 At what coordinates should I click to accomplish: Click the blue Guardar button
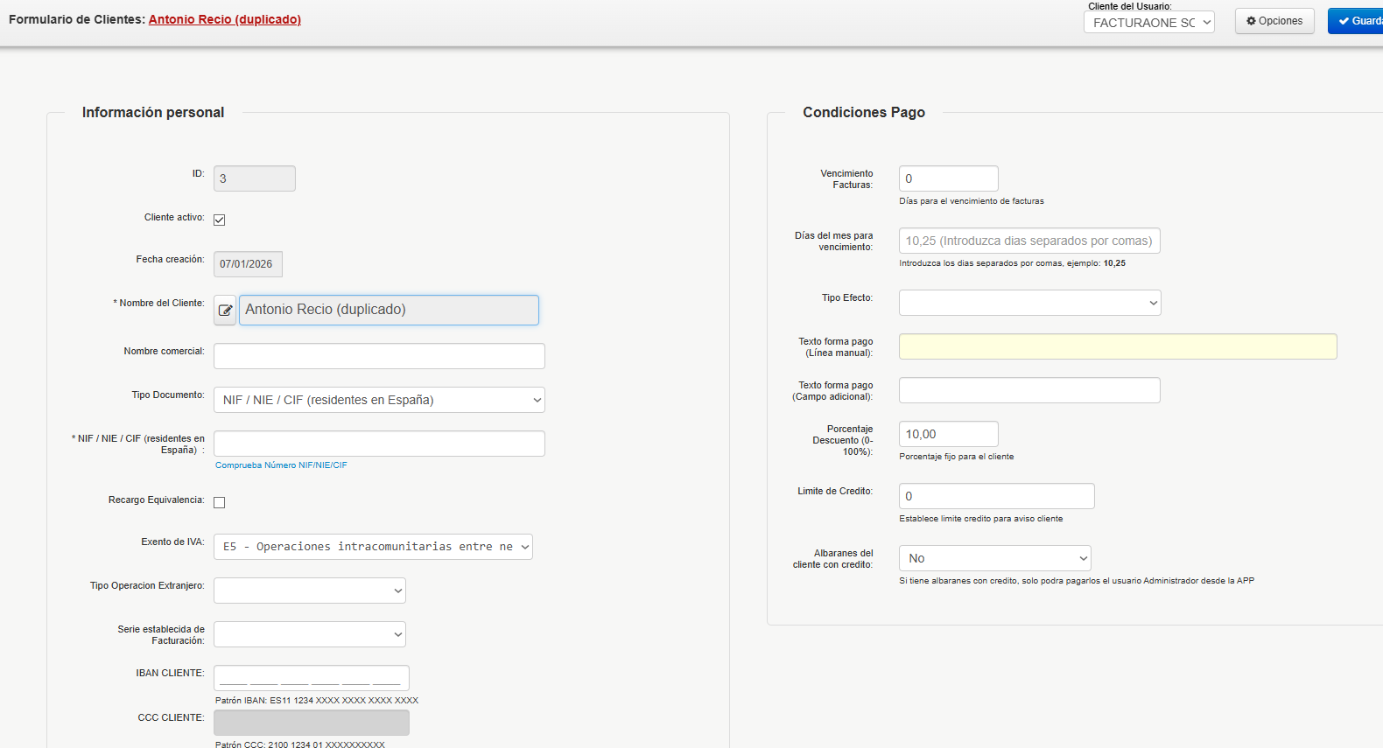coord(1356,21)
